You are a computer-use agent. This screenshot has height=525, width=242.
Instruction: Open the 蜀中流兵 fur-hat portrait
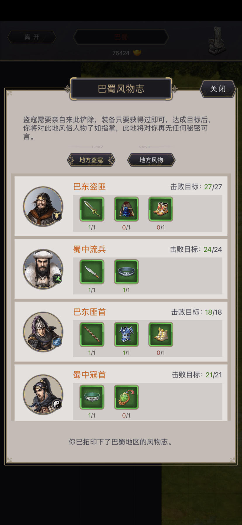43,269
